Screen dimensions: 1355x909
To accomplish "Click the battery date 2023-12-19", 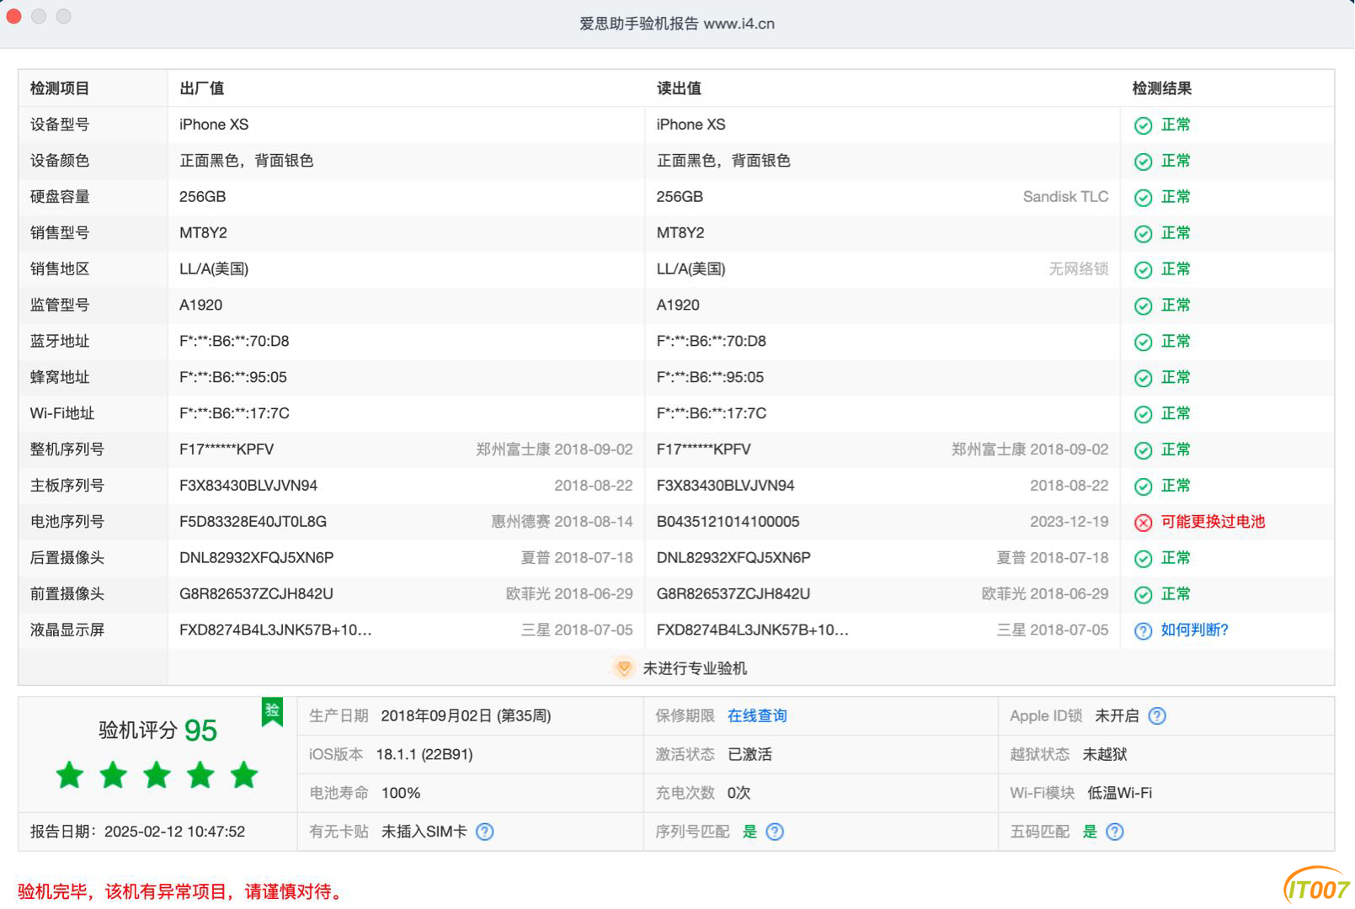I will pos(1069,522).
